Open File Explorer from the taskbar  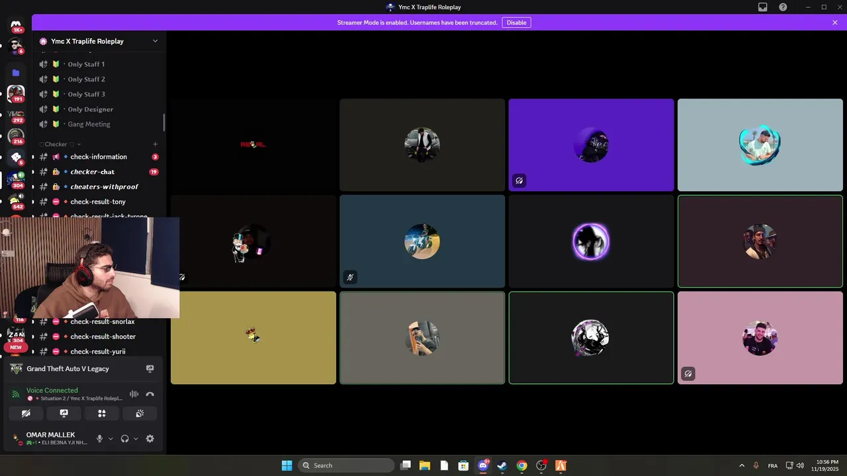point(425,465)
